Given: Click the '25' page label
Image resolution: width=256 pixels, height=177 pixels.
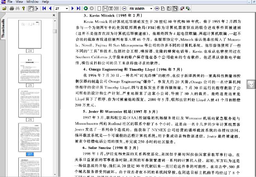Looking at the screenshot, I should tap(30, 86).
